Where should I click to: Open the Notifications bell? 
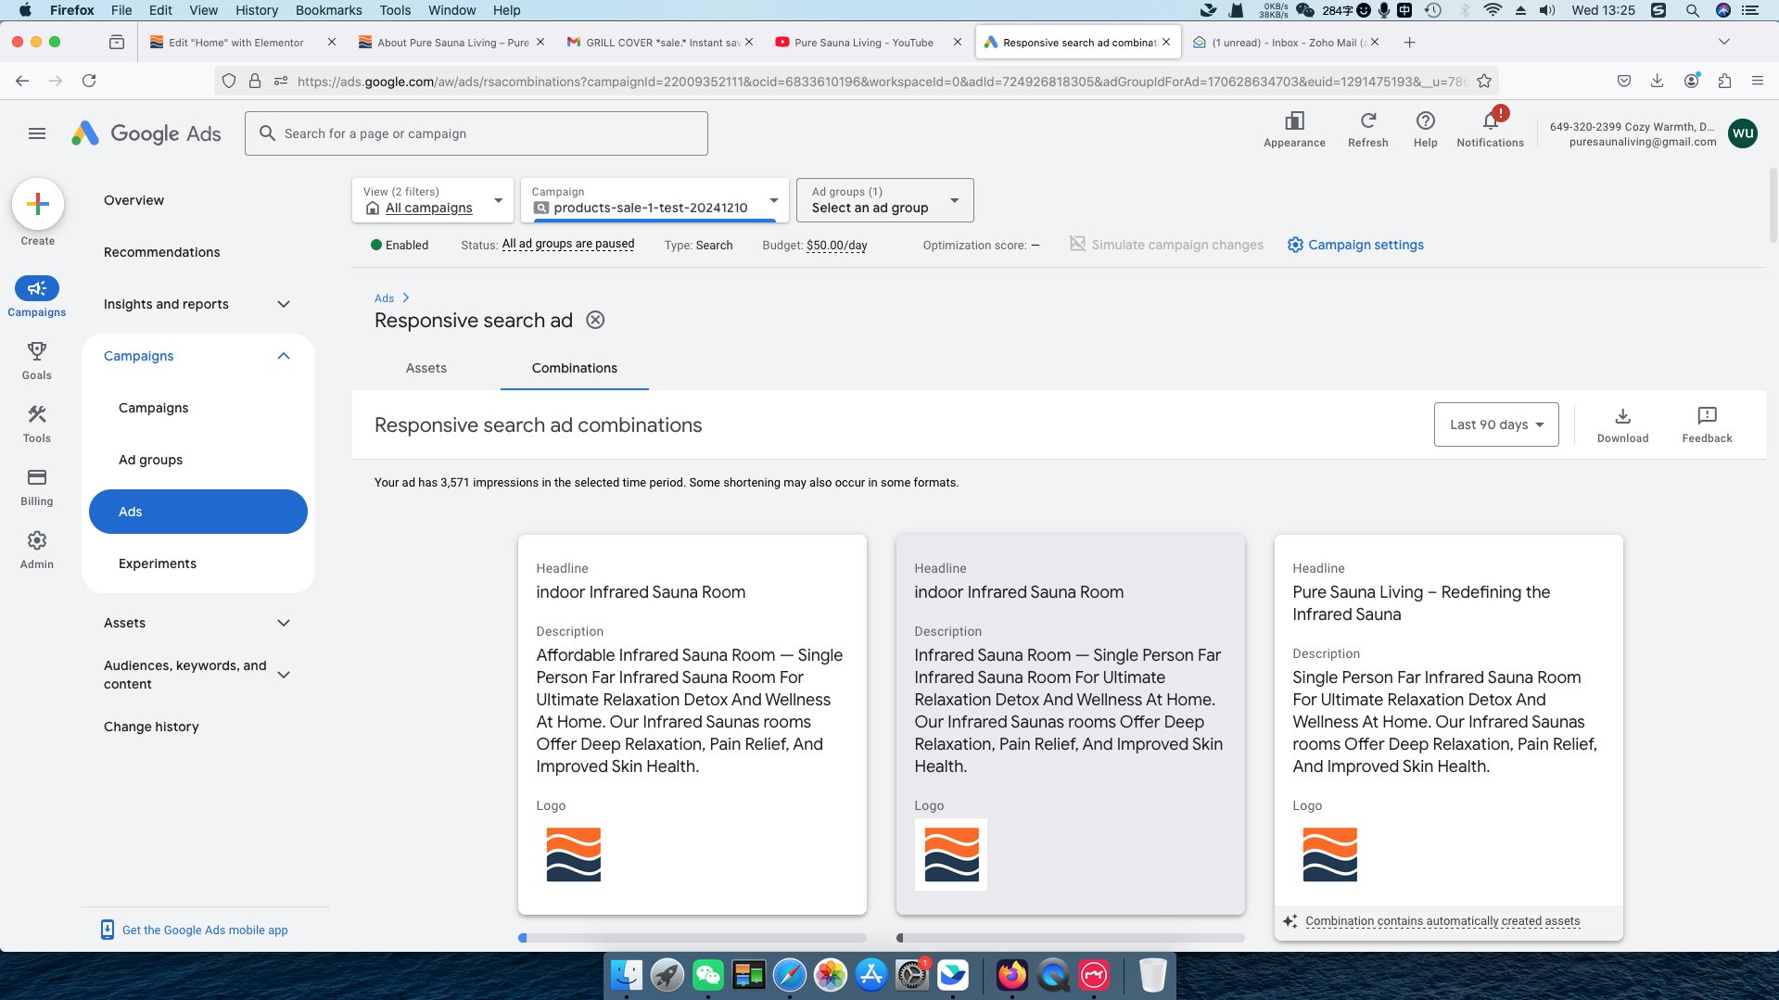(x=1490, y=121)
